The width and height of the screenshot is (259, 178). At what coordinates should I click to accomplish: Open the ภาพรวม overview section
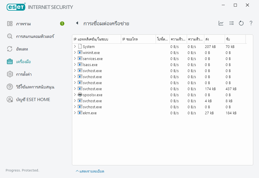(x=24, y=24)
